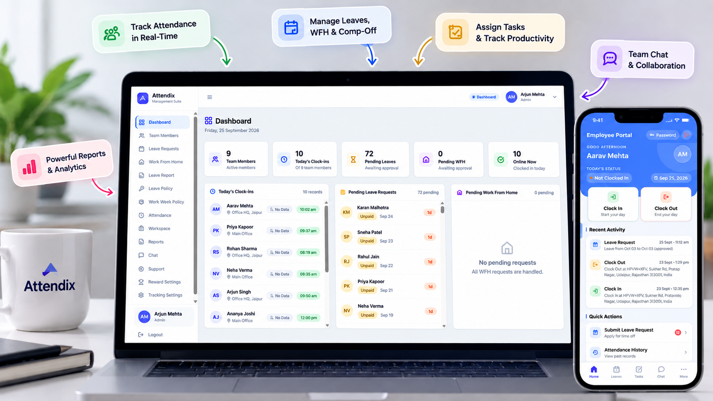Open Submit Leave Request chevron on phone
Viewport: 713px width, 401px height.
(x=686, y=332)
